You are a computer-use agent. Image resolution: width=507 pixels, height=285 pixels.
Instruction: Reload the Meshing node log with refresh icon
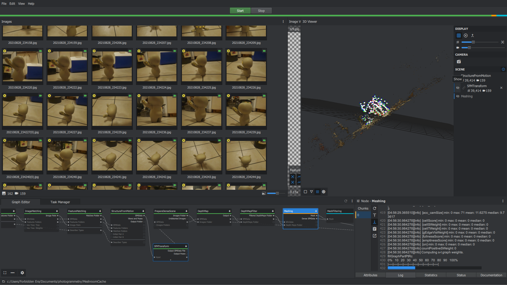[x=374, y=208]
